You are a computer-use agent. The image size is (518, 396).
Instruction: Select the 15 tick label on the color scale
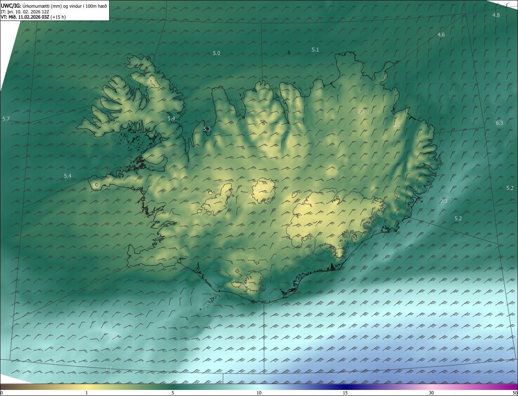point(345,393)
